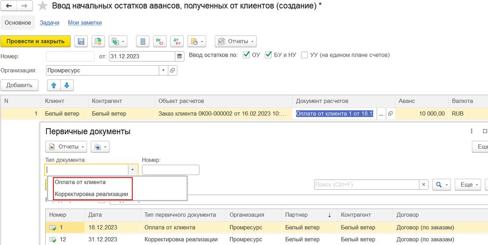Mark the form as favorite (star)
Screen dimensions: 488x245
(x=42, y=6)
